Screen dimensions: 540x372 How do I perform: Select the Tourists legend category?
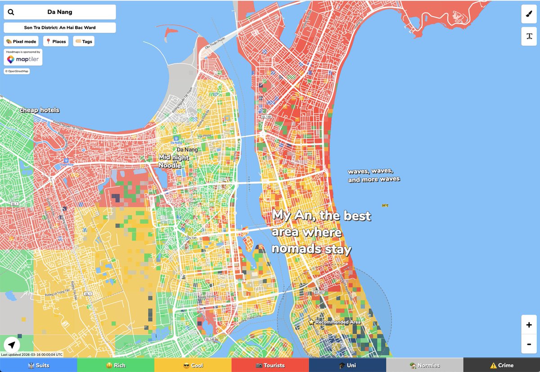270,365
